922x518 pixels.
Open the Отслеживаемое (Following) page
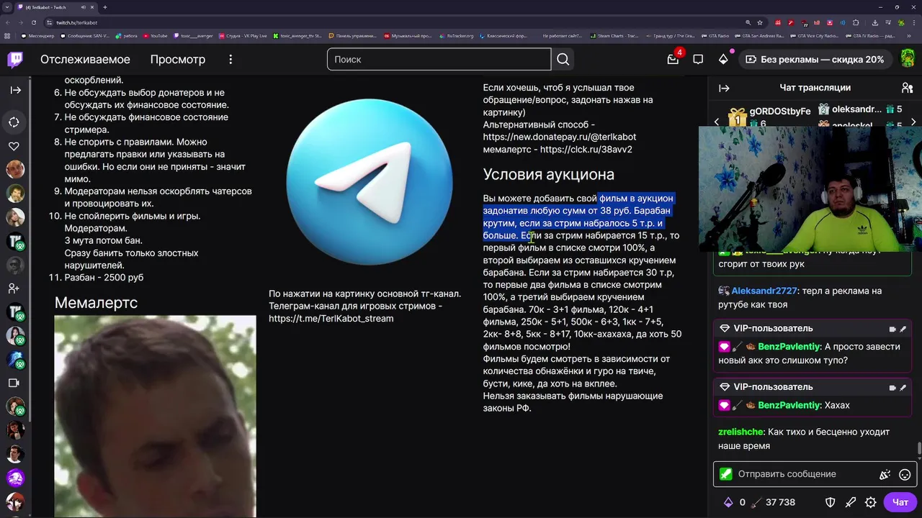tap(85, 60)
